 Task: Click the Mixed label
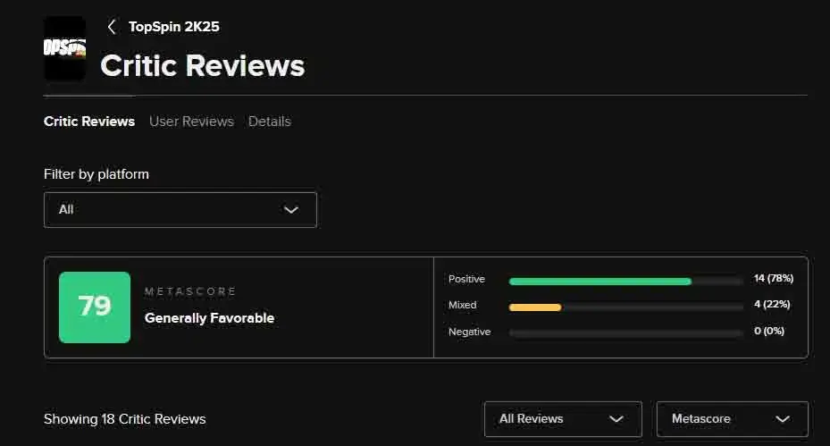(462, 305)
